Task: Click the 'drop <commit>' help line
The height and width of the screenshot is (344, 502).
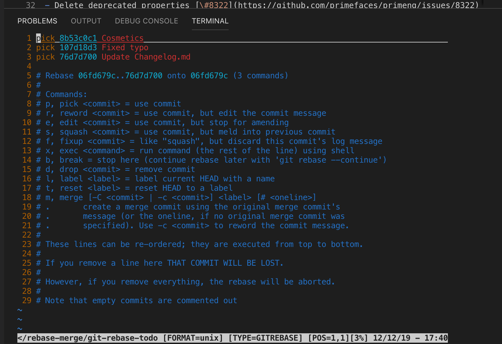Action: (x=115, y=169)
